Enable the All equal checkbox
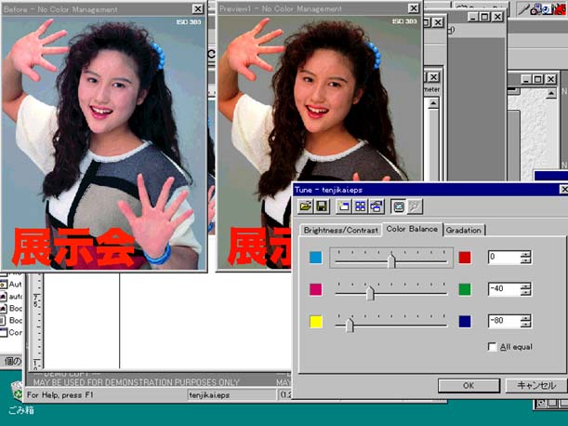 tap(493, 347)
